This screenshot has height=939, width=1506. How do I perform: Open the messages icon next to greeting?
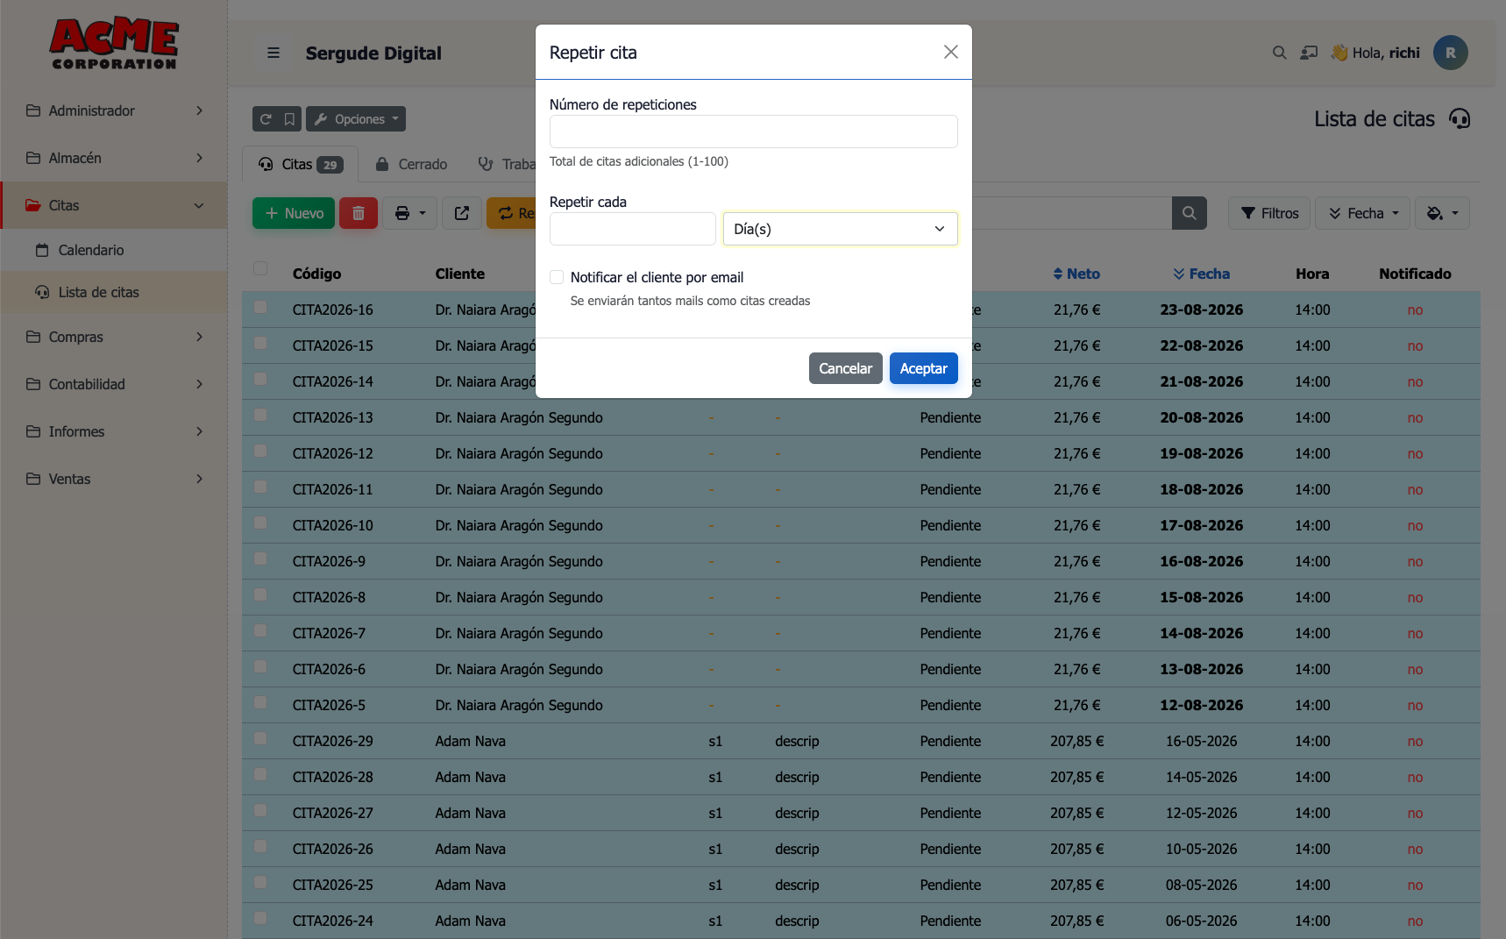pos(1309,53)
